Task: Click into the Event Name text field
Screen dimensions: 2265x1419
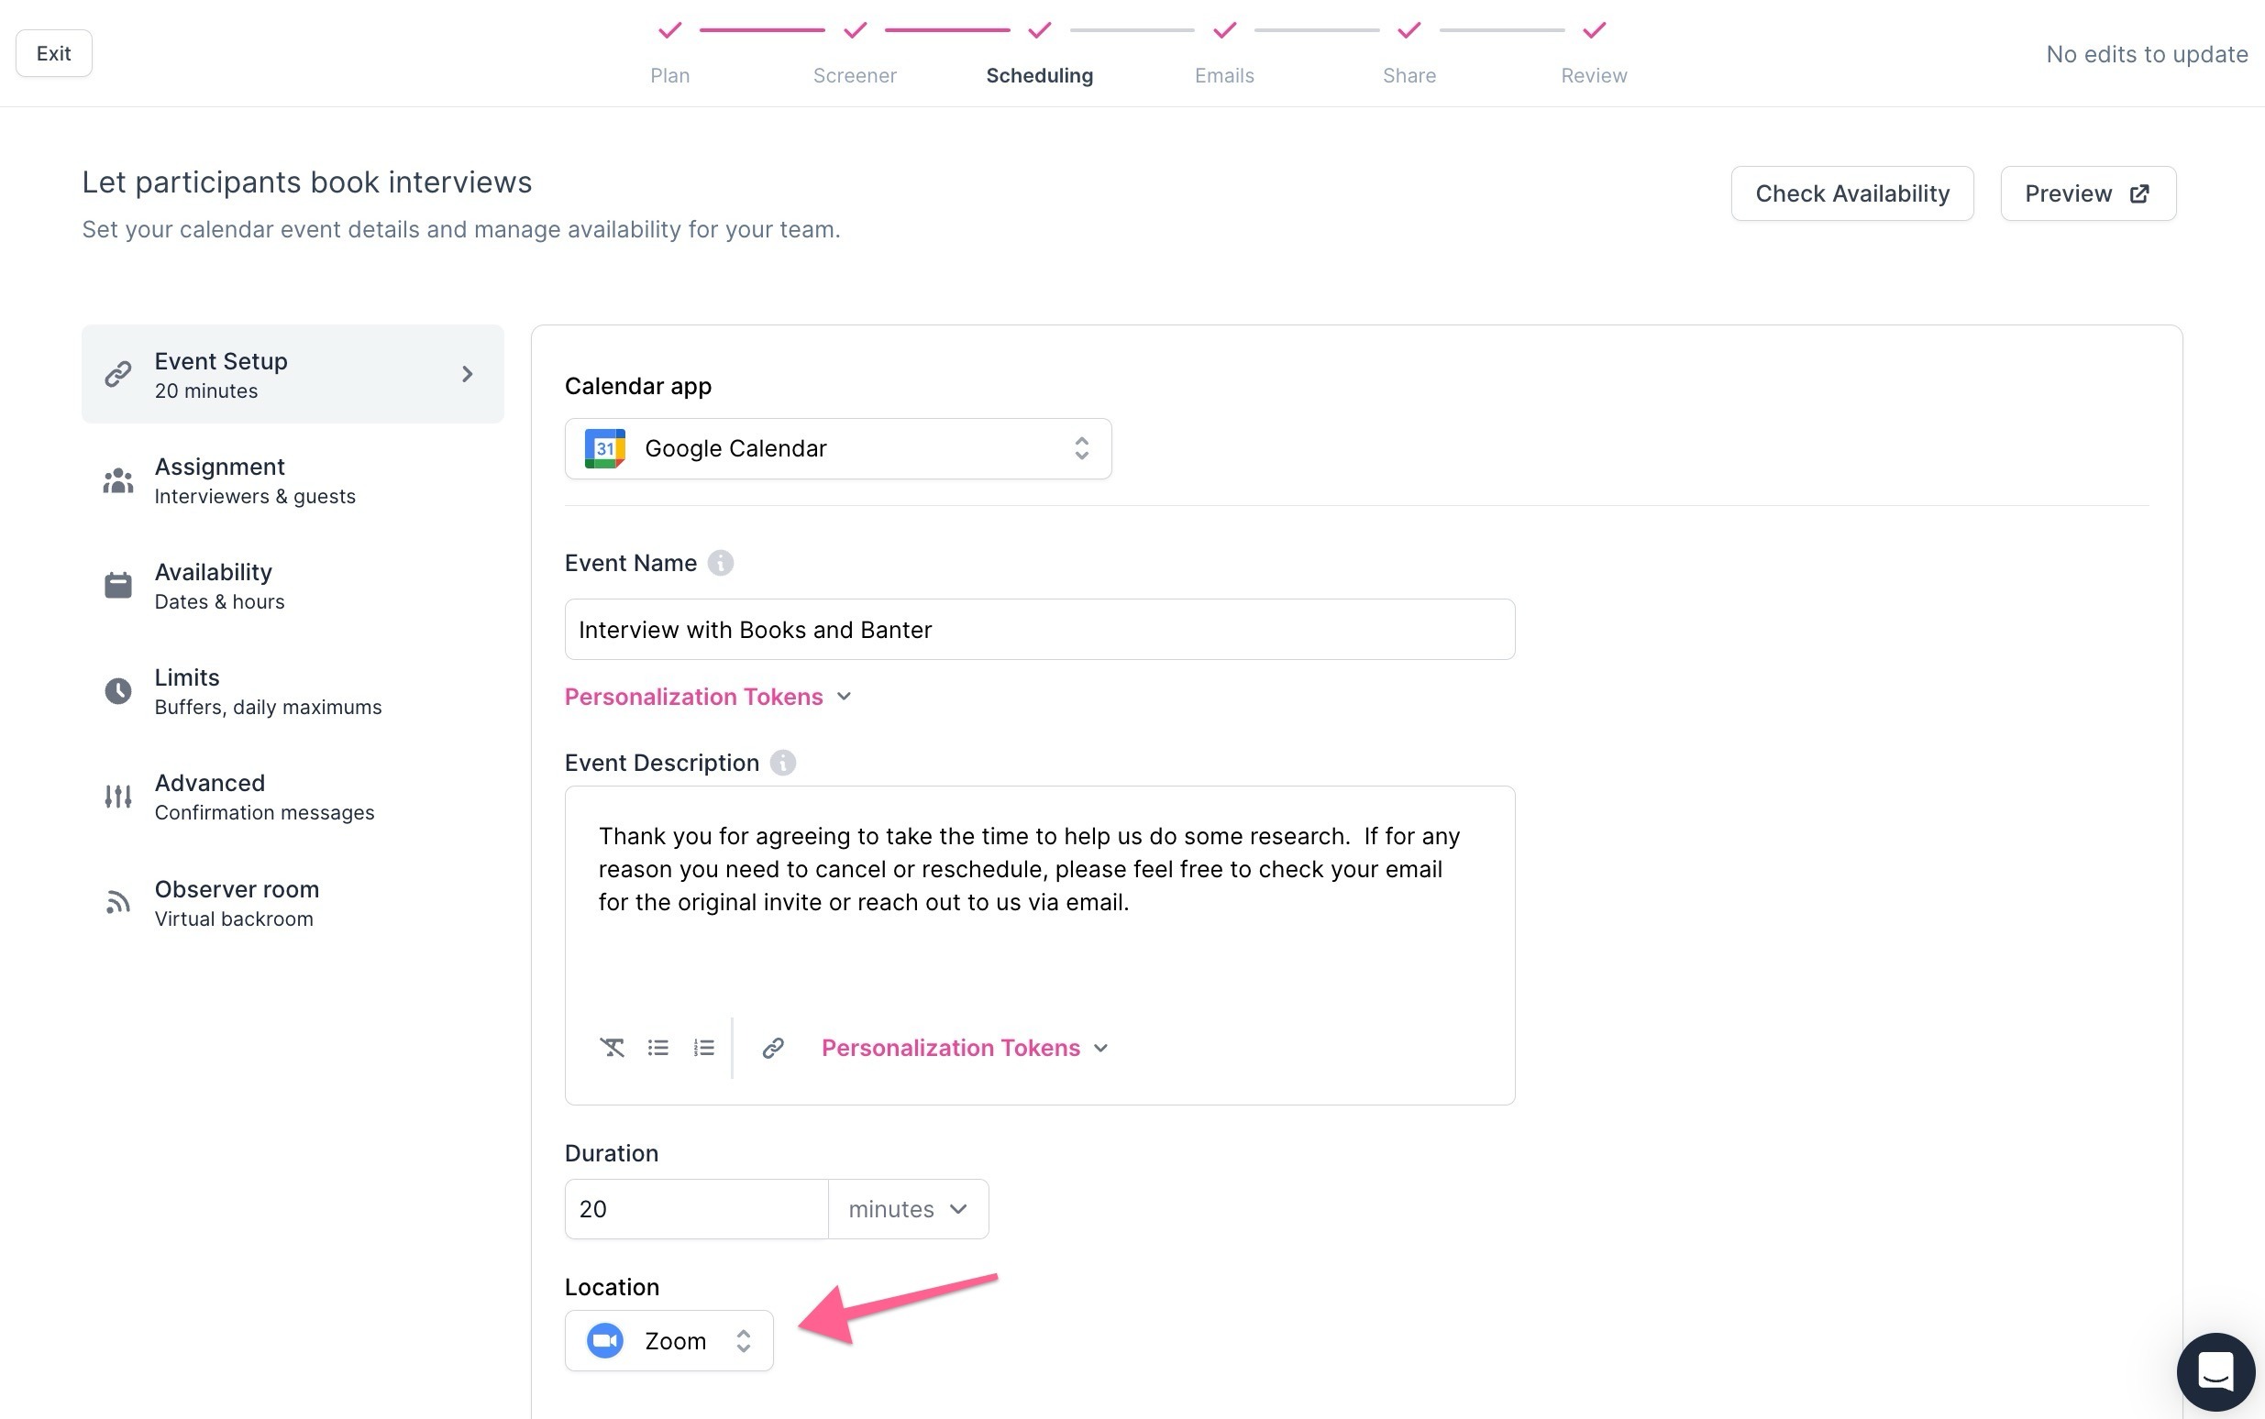Action: click(1038, 630)
